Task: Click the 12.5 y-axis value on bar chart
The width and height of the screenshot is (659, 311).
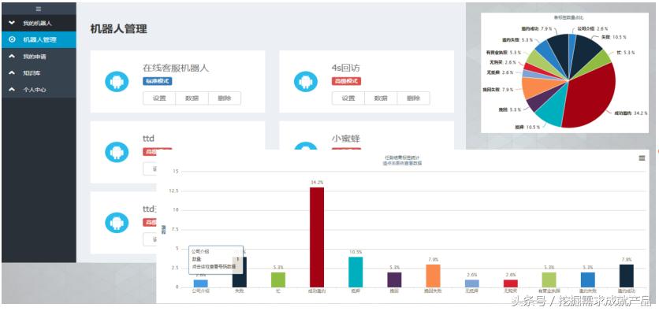Action: pos(173,191)
